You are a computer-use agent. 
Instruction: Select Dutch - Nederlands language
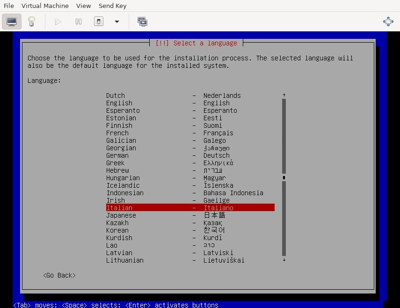pos(190,95)
